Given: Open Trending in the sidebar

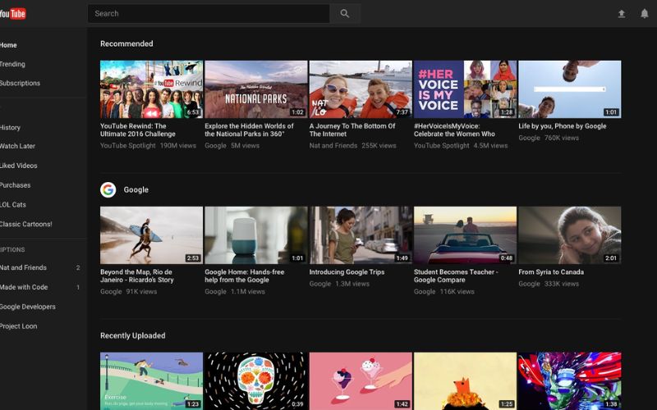Looking at the screenshot, I should (x=12, y=64).
